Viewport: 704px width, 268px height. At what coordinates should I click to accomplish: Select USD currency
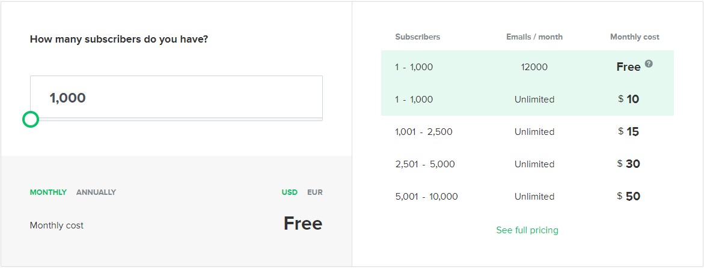(x=290, y=192)
